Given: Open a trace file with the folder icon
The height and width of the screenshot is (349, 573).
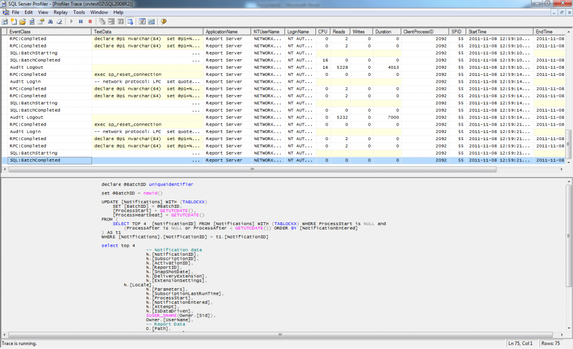Looking at the screenshot, I should [23, 21].
